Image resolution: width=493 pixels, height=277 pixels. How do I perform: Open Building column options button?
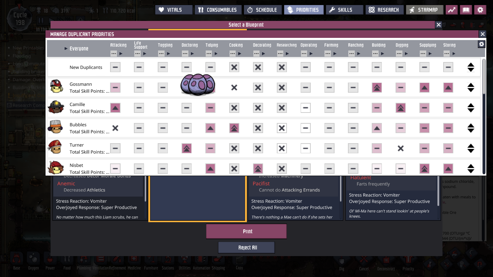[x=375, y=53]
